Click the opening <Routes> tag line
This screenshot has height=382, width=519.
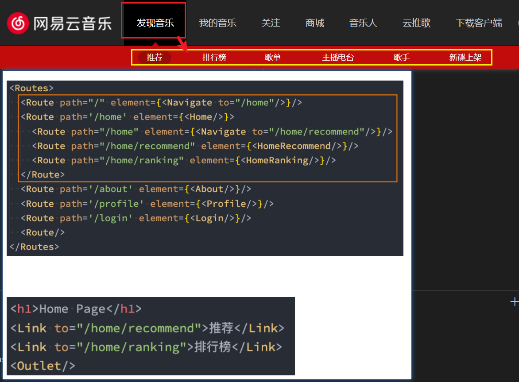click(31, 88)
